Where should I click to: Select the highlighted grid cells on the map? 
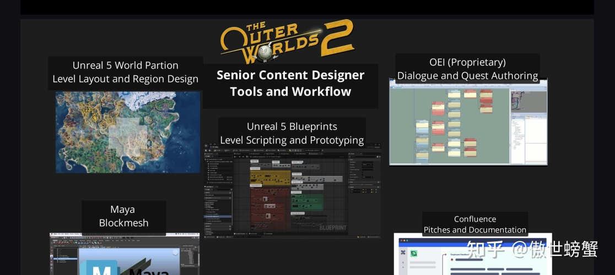(128, 138)
